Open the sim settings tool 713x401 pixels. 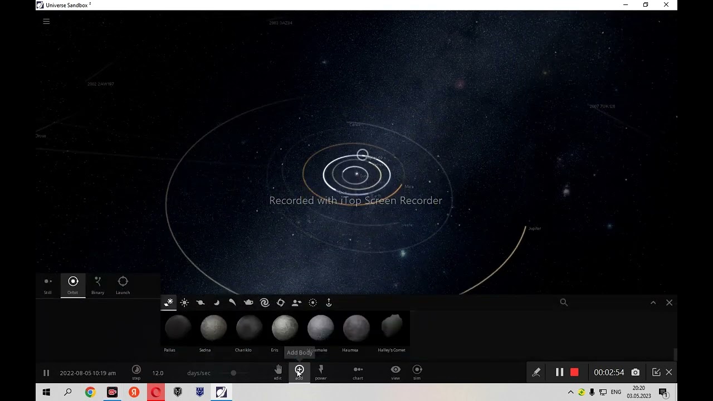417,372
